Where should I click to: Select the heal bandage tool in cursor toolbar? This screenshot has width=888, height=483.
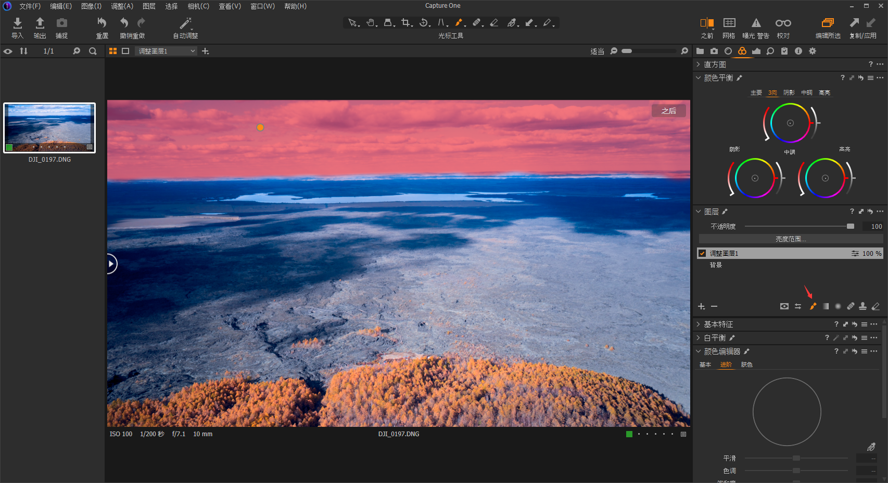click(477, 23)
